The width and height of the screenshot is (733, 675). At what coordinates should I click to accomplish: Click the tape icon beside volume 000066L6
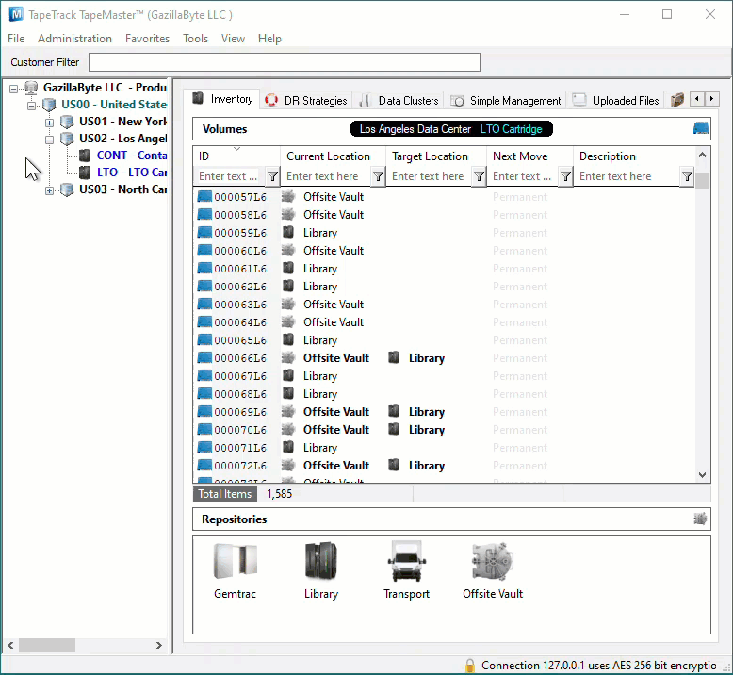(x=204, y=357)
